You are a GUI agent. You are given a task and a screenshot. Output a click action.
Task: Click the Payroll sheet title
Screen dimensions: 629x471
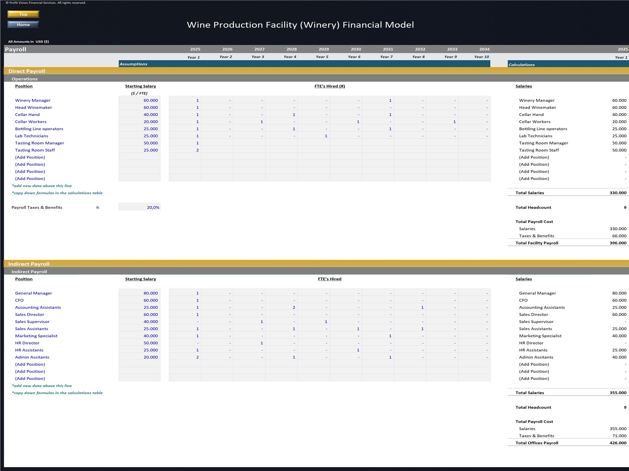click(x=15, y=49)
